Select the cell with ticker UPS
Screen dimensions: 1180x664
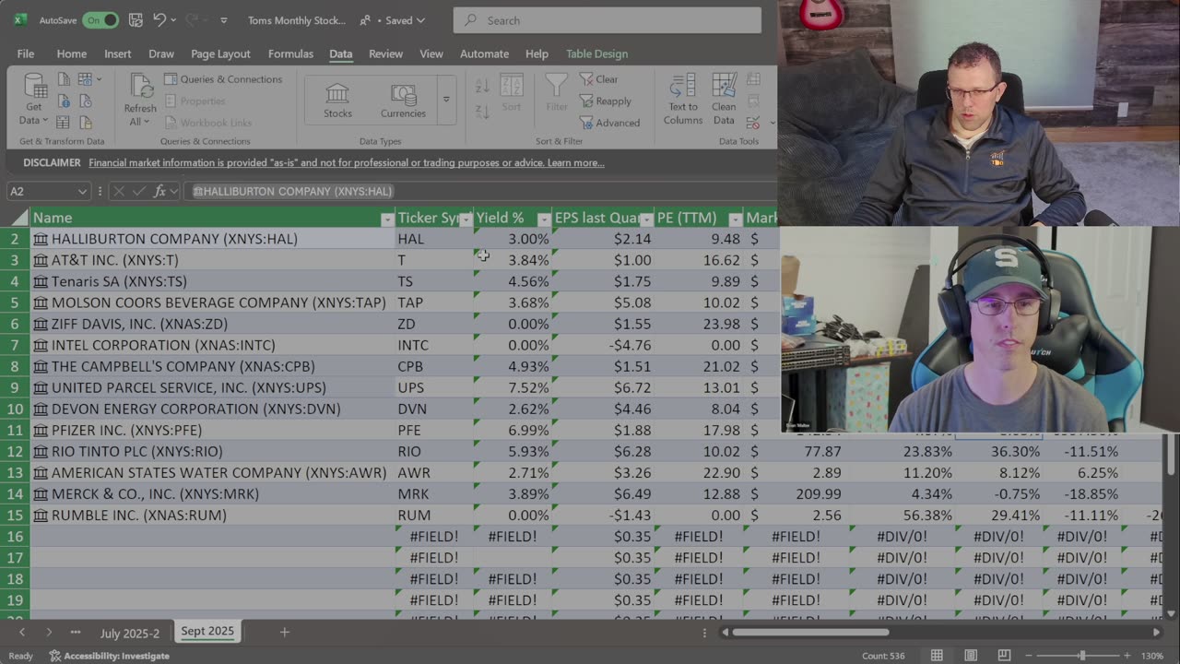click(x=434, y=387)
